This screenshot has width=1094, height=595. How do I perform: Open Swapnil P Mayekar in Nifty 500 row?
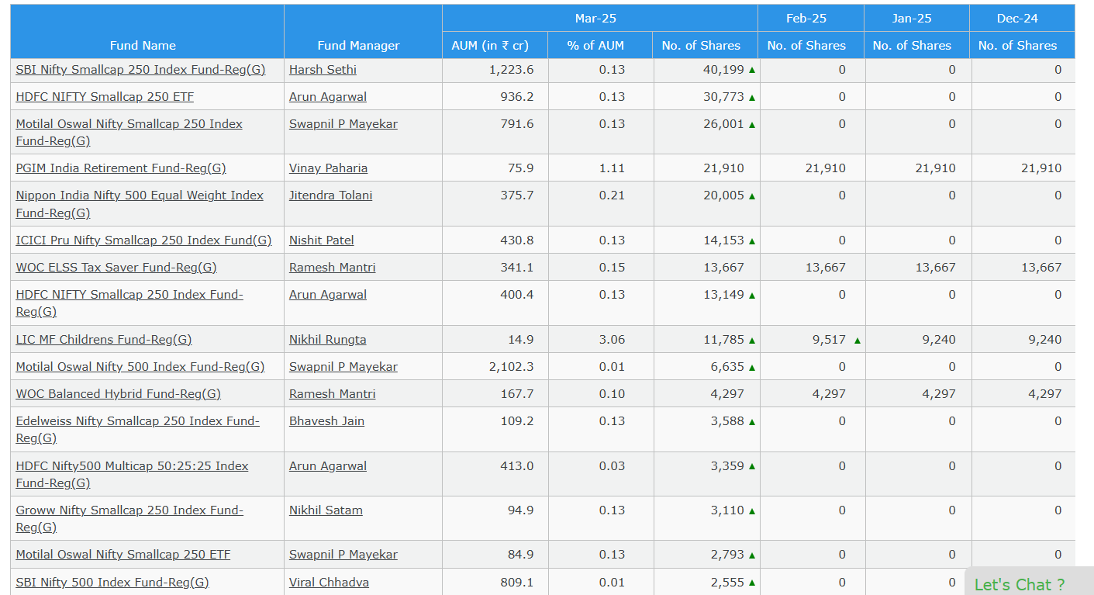point(343,367)
